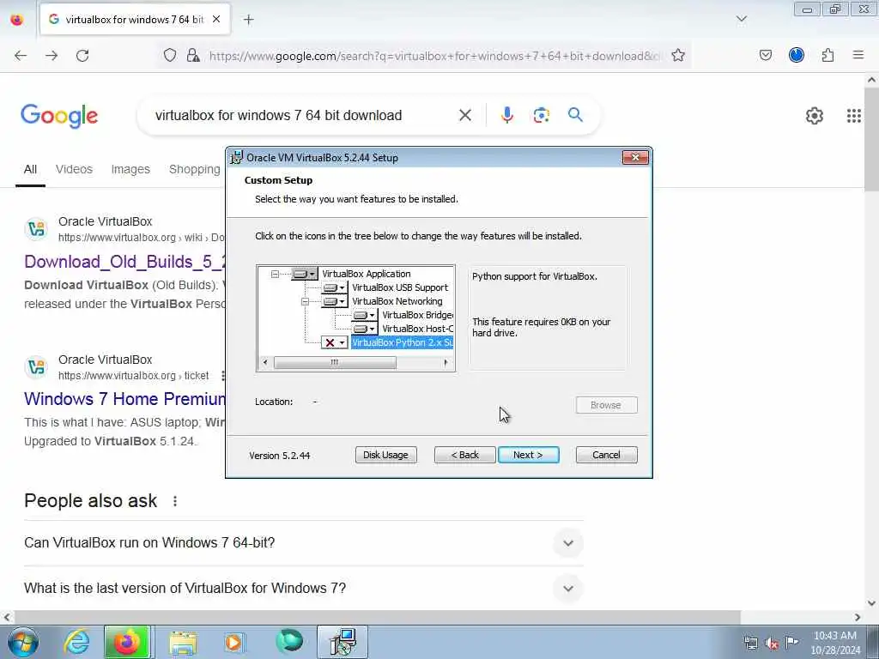Click the Firefox back arrow

coord(21,56)
